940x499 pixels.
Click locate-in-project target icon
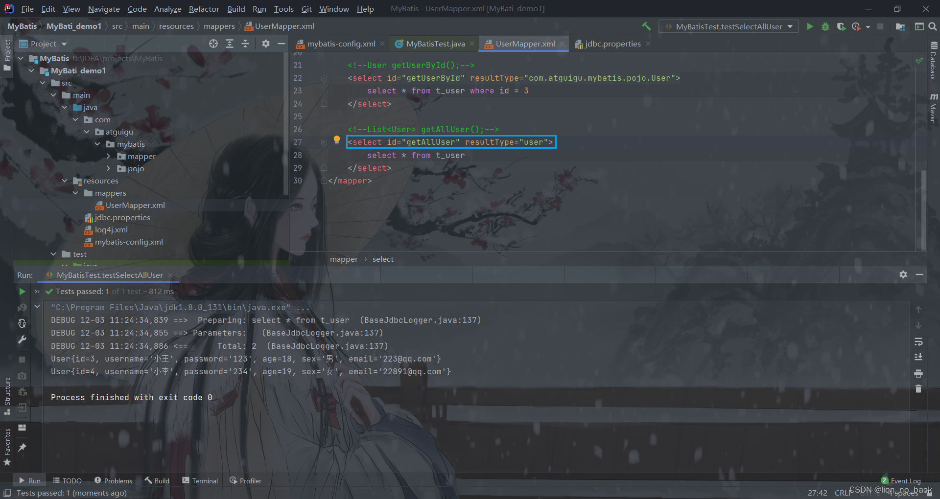[x=213, y=44]
